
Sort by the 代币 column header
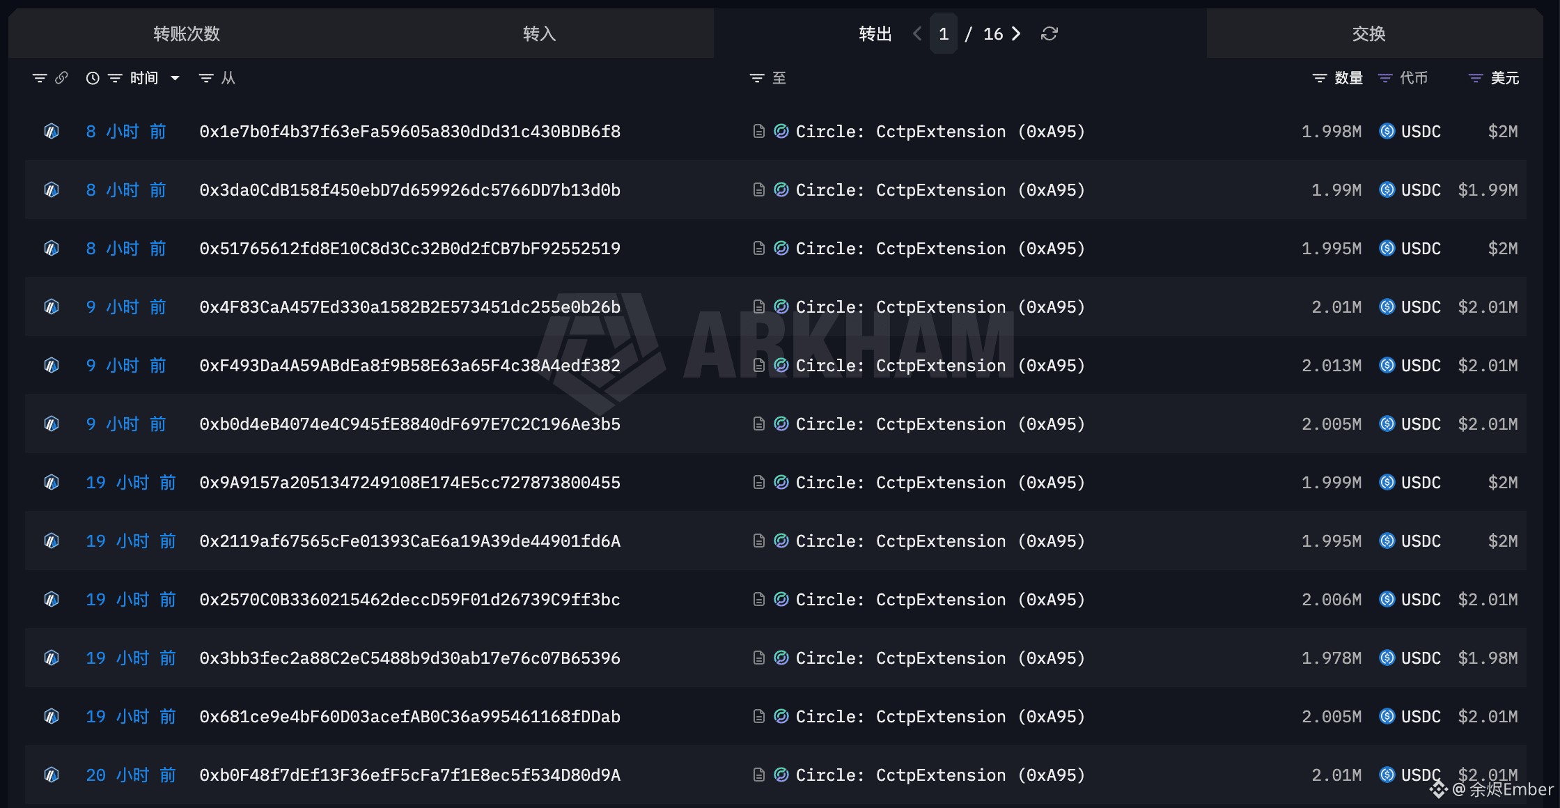point(1414,78)
